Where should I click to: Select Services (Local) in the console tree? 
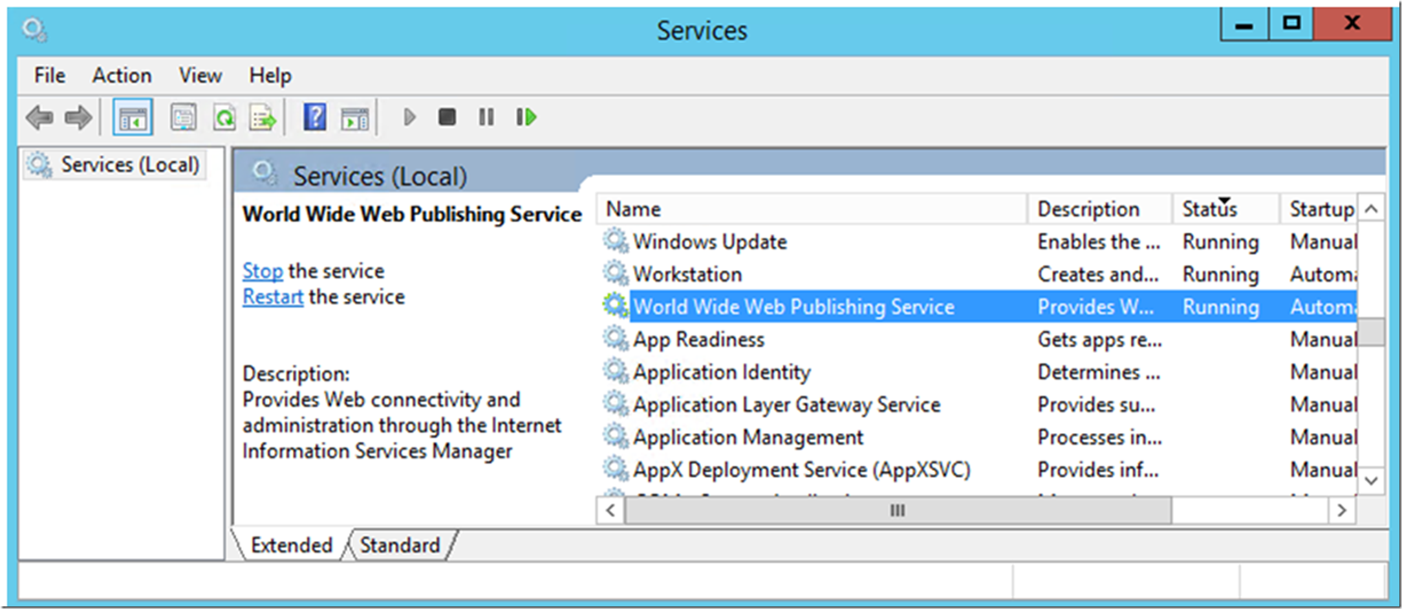tap(114, 165)
